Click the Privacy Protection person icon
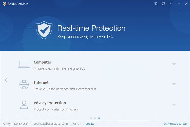 pos(24,105)
